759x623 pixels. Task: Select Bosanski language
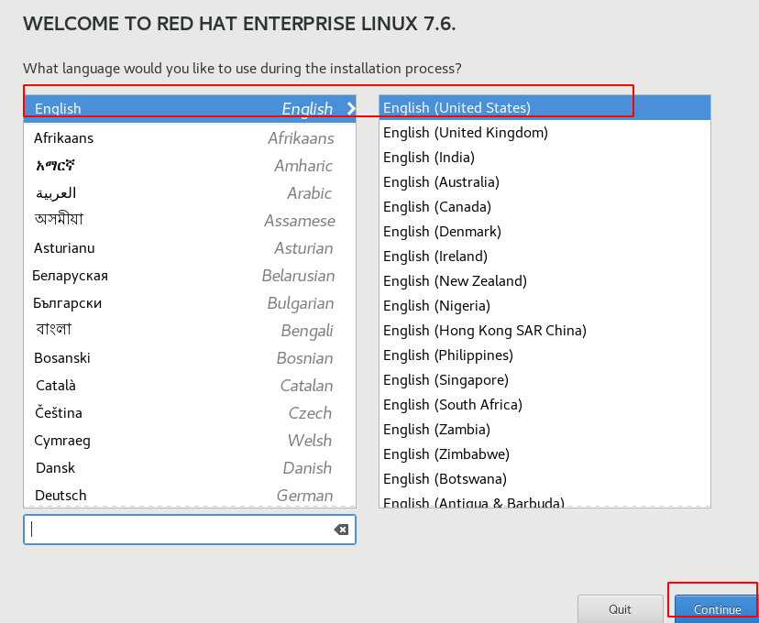coord(190,358)
